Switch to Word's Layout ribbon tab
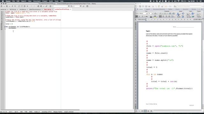The width and height of the screenshot is (204, 114). coord(148,9)
